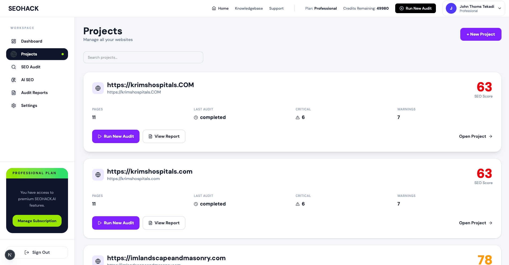Image resolution: width=509 pixels, height=265 pixels.
Task: Expand the John Thoms Tekadi account dropdown chevron
Action: (500, 8)
